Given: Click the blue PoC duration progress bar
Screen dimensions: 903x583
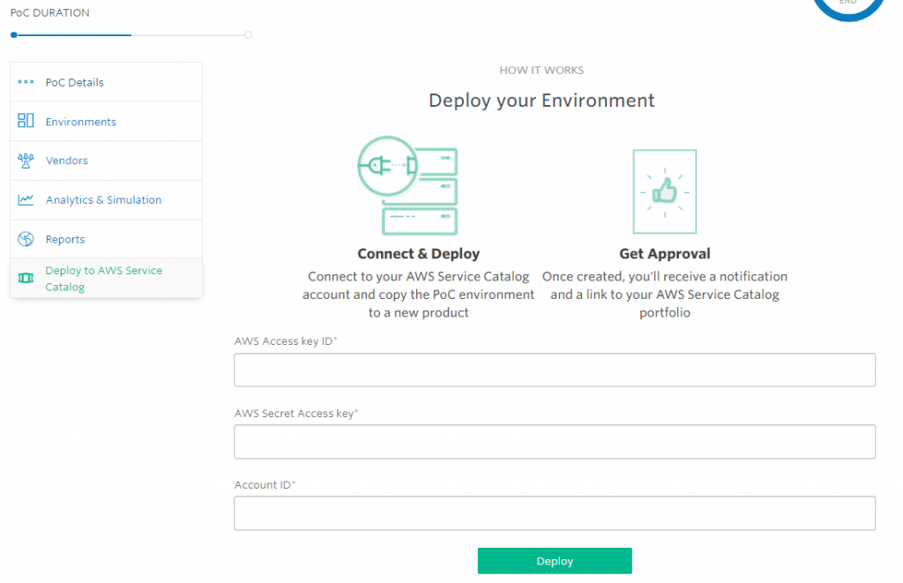Looking at the screenshot, I should point(74,35).
